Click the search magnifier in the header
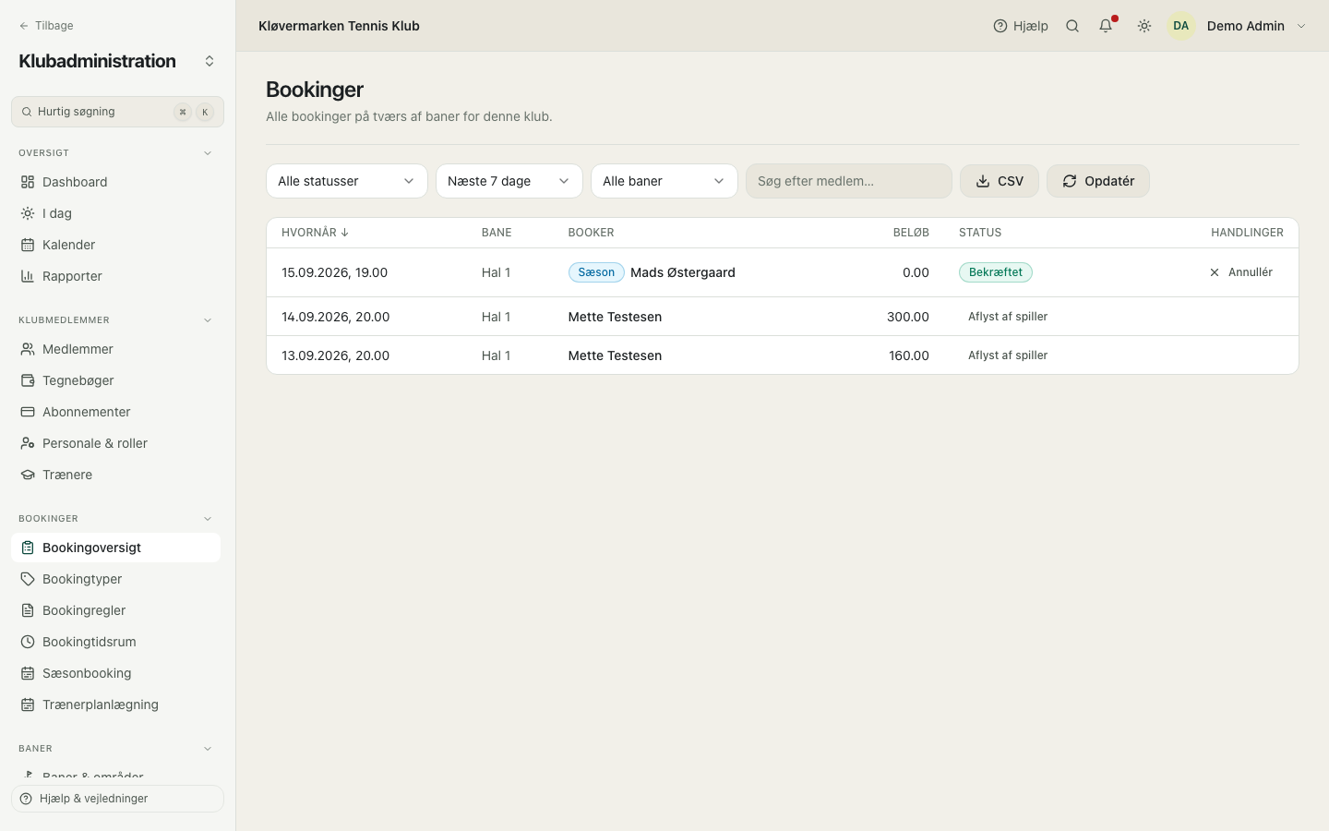1329x831 pixels. click(1072, 26)
